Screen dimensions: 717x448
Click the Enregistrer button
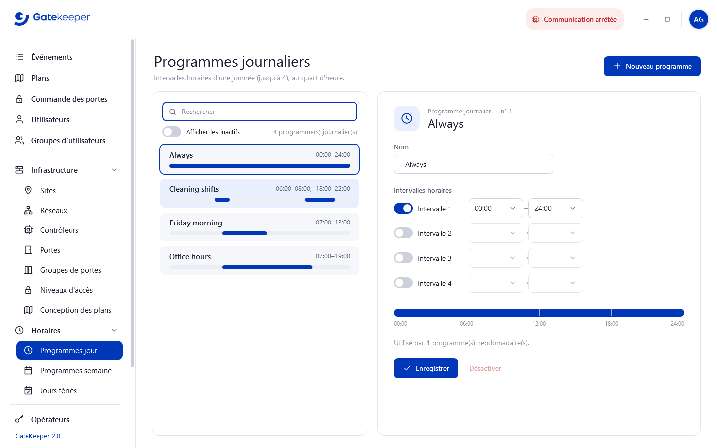point(426,368)
